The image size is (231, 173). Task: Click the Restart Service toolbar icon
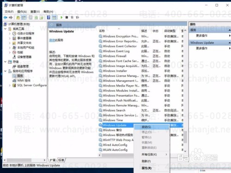(x=78, y=18)
